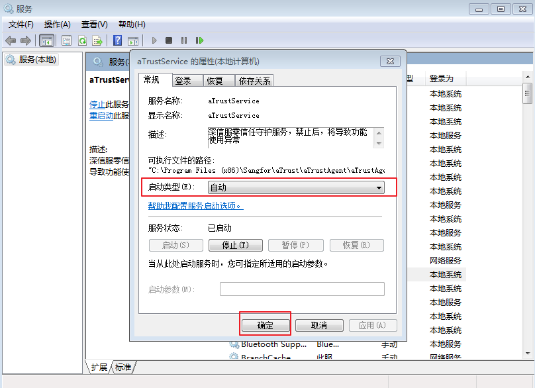Click the Forward arrow in toolbar
The width and height of the screenshot is (535, 388).
tap(25, 40)
